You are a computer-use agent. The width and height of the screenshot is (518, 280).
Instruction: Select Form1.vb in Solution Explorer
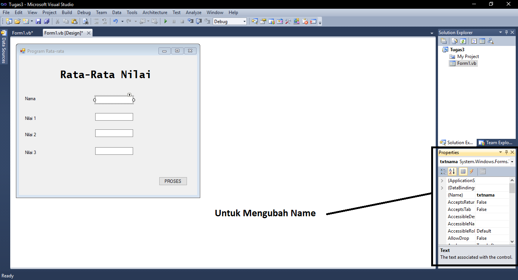click(466, 63)
